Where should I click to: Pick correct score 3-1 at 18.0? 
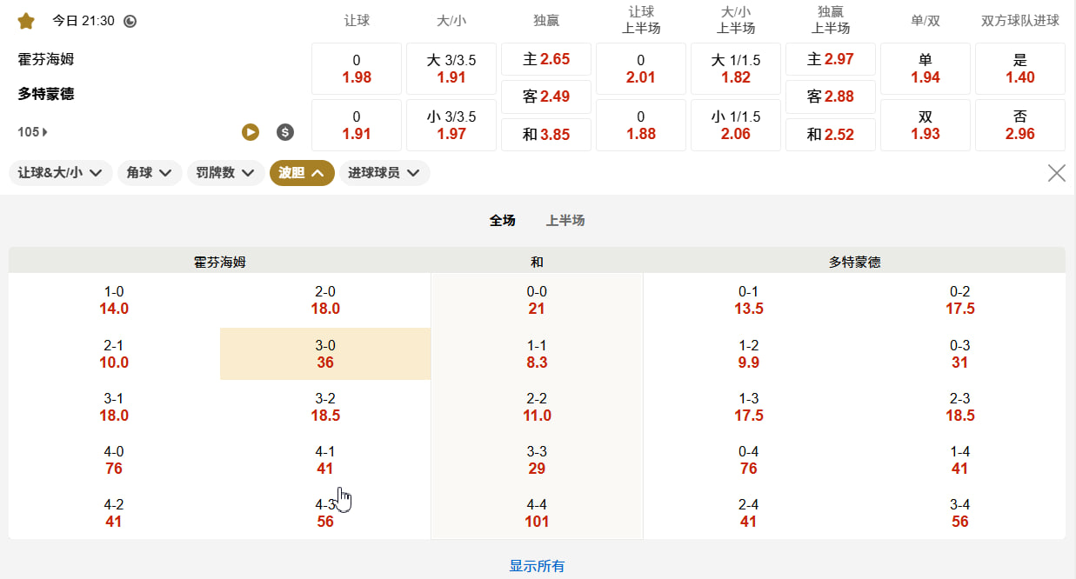click(x=114, y=407)
